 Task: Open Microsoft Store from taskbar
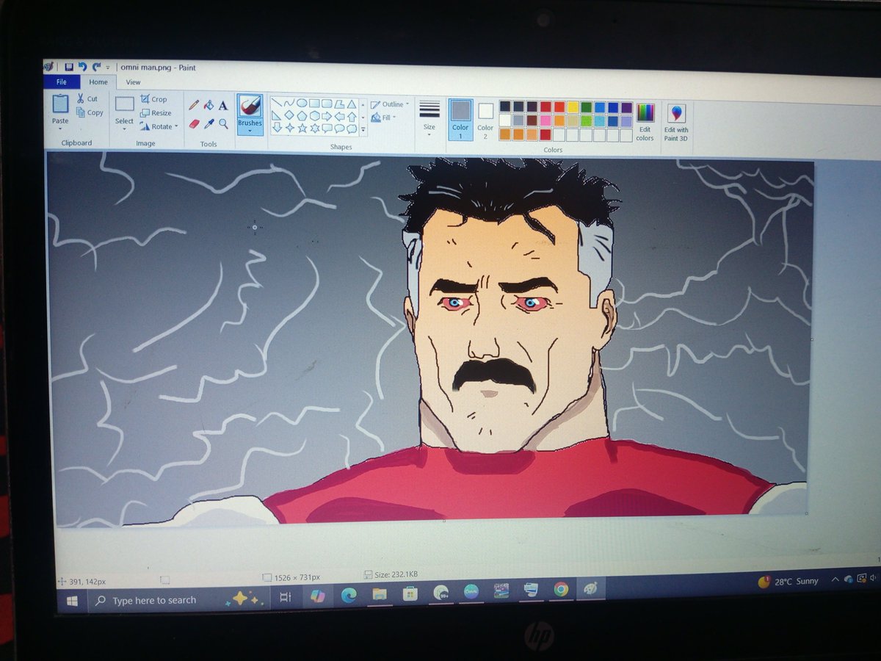[410, 593]
